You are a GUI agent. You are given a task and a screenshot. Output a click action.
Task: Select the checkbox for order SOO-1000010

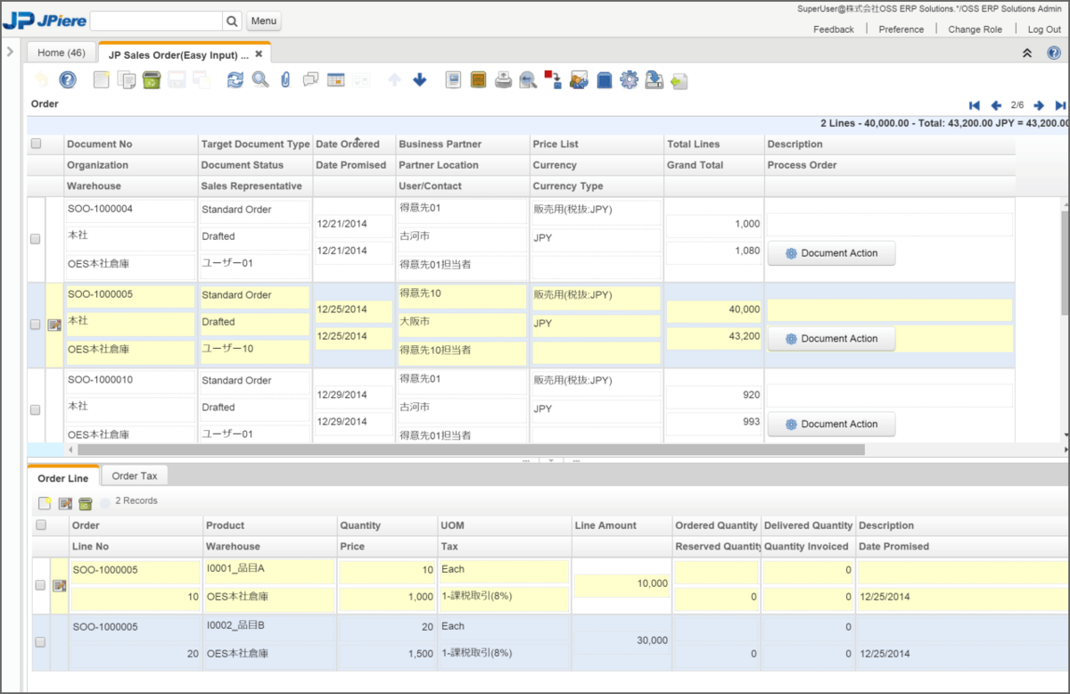pos(36,410)
